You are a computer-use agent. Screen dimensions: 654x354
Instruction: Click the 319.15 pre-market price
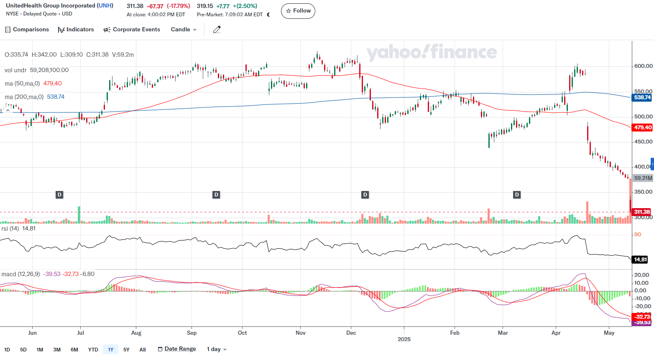(x=205, y=6)
